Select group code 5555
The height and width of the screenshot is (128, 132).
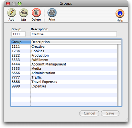tap(16, 68)
